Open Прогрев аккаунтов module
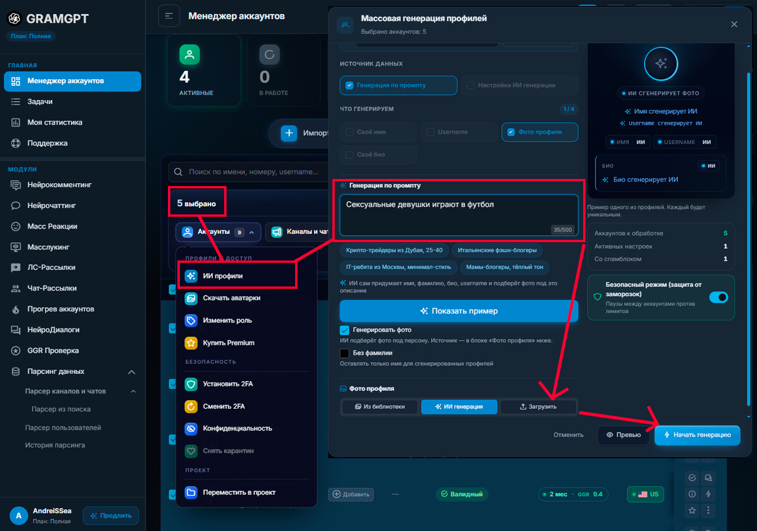 tap(72, 309)
